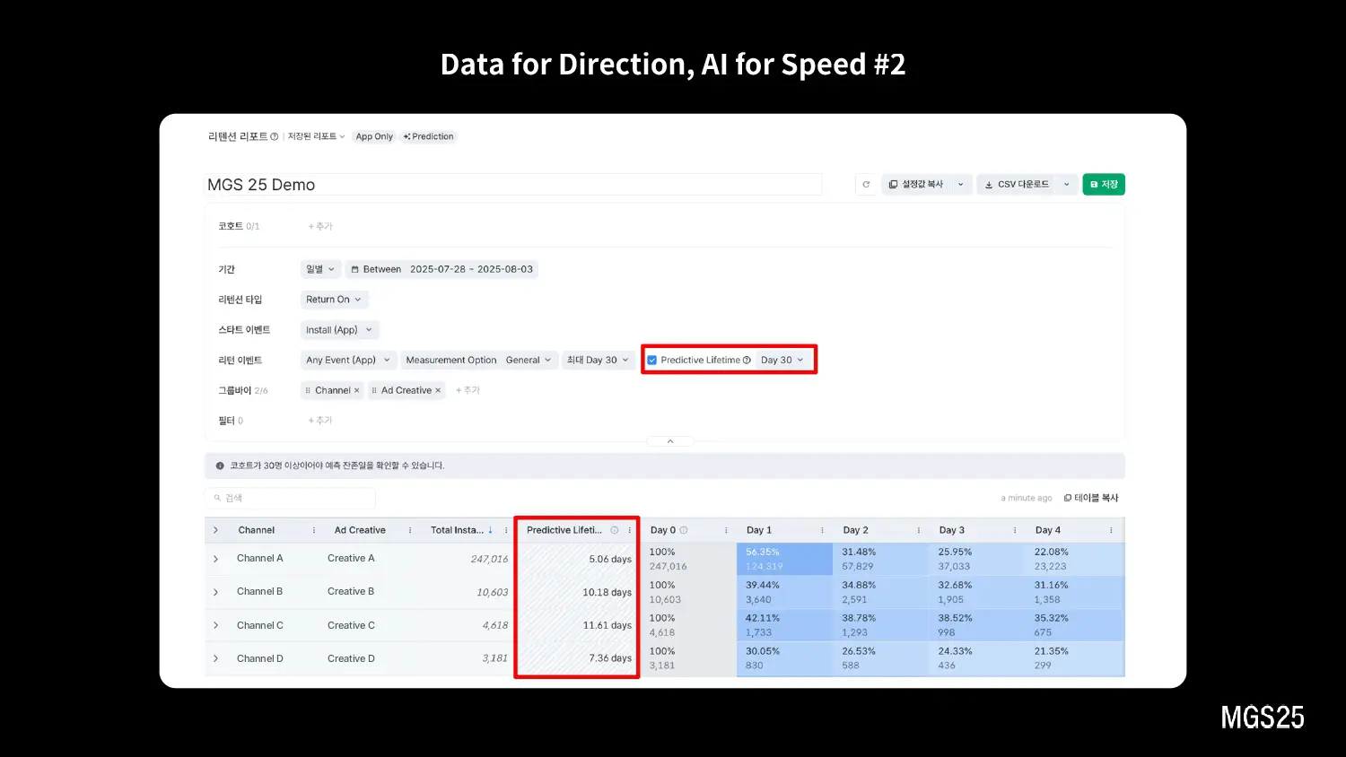Click the Total Installs sort arrow
Image resolution: width=1346 pixels, height=757 pixels.
point(490,530)
